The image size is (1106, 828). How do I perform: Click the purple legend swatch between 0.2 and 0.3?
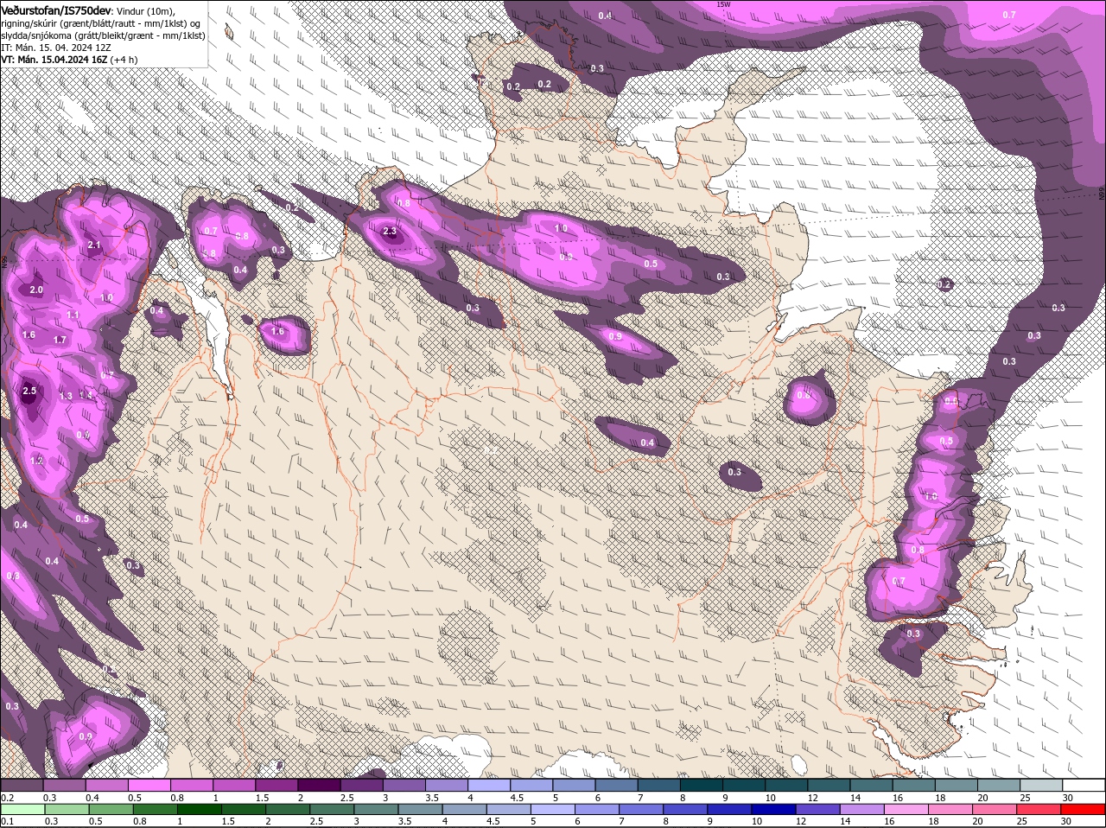[22, 785]
